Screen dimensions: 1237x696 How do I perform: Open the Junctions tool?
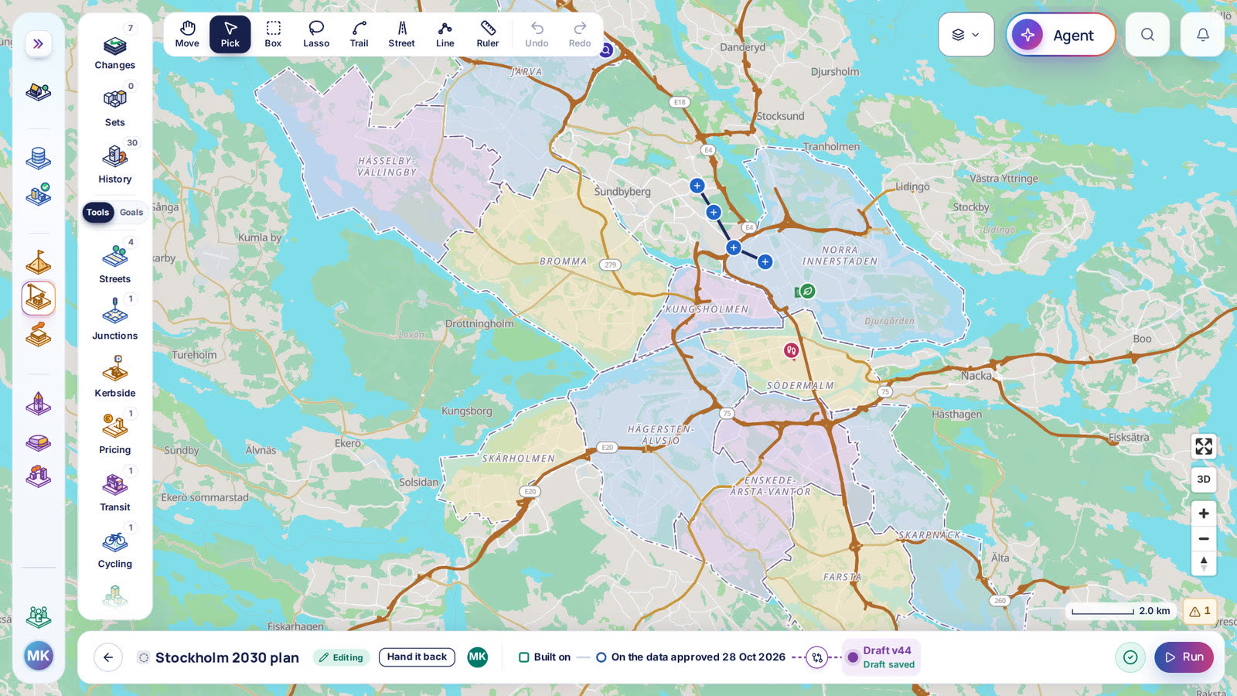click(115, 319)
